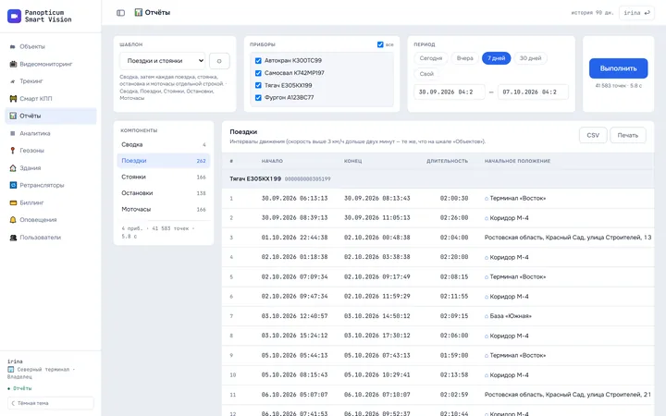Screen dimensions: 666x416
Task: Click the start date field 30.09.2026
Action: (450, 92)
